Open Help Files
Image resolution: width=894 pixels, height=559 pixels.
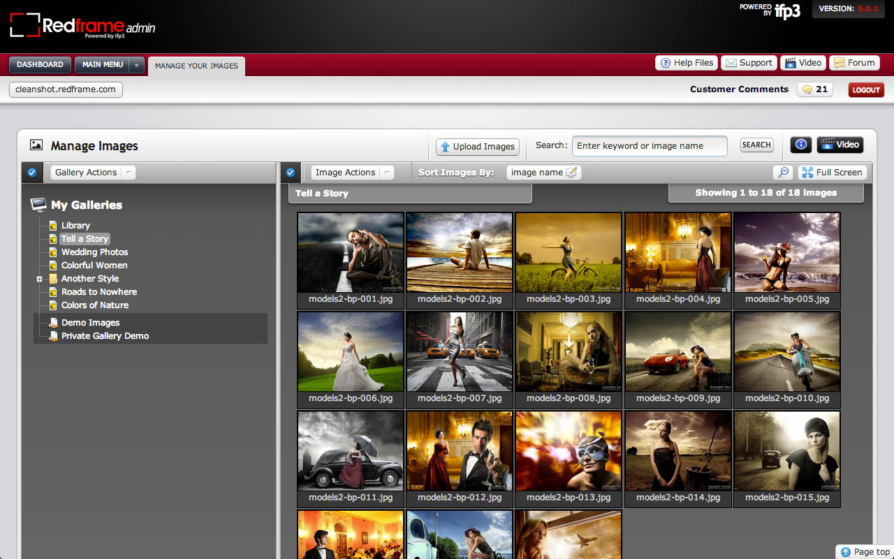[687, 63]
